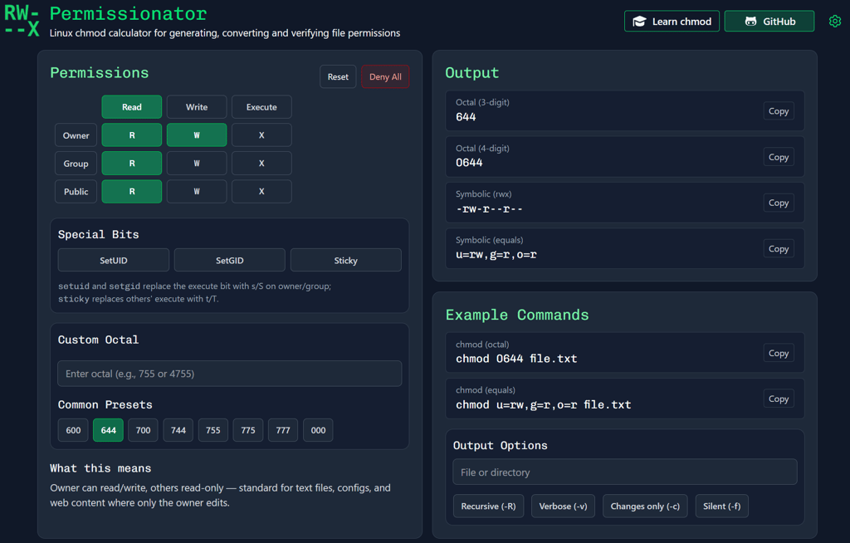The height and width of the screenshot is (543, 850).
Task: Enable Execute permission for Owner
Action: (x=261, y=135)
